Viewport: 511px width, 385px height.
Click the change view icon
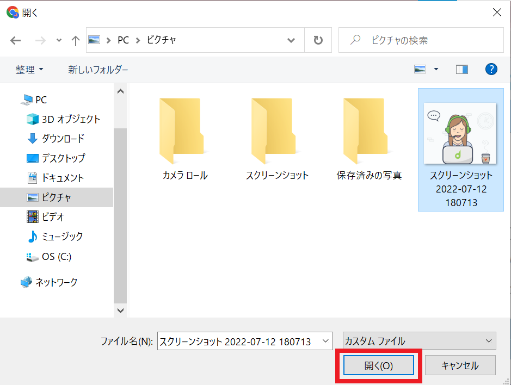(x=420, y=69)
